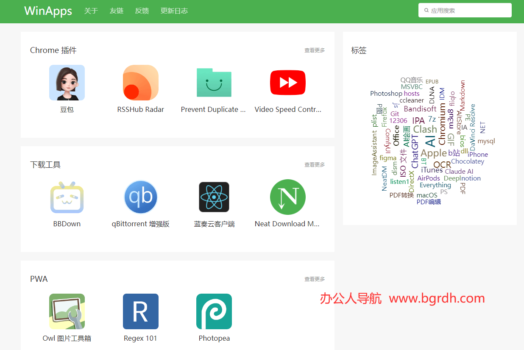Click the blue qb qBittorrent icon
This screenshot has height=350, width=524.
(141, 197)
